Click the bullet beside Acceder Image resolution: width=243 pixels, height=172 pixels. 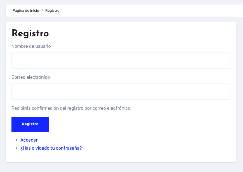click(x=16, y=140)
